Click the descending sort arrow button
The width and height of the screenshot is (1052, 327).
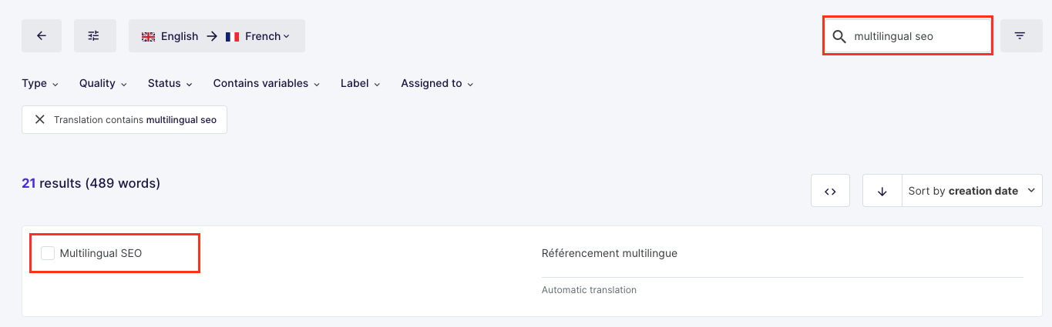[882, 191]
